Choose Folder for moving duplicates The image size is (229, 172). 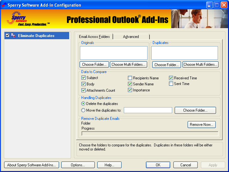[195, 110]
